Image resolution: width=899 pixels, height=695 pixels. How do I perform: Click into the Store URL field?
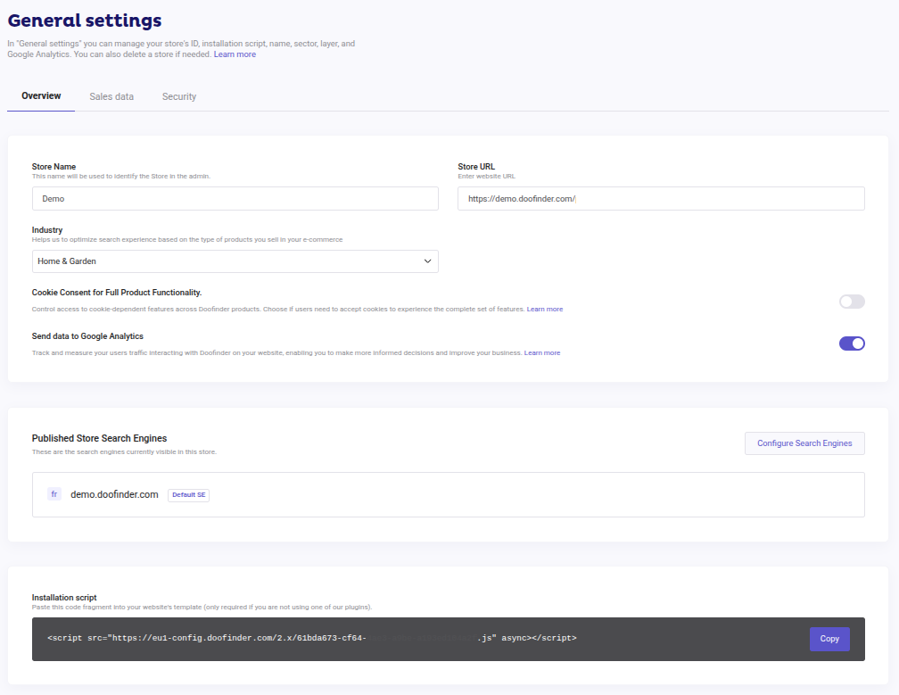pos(660,198)
